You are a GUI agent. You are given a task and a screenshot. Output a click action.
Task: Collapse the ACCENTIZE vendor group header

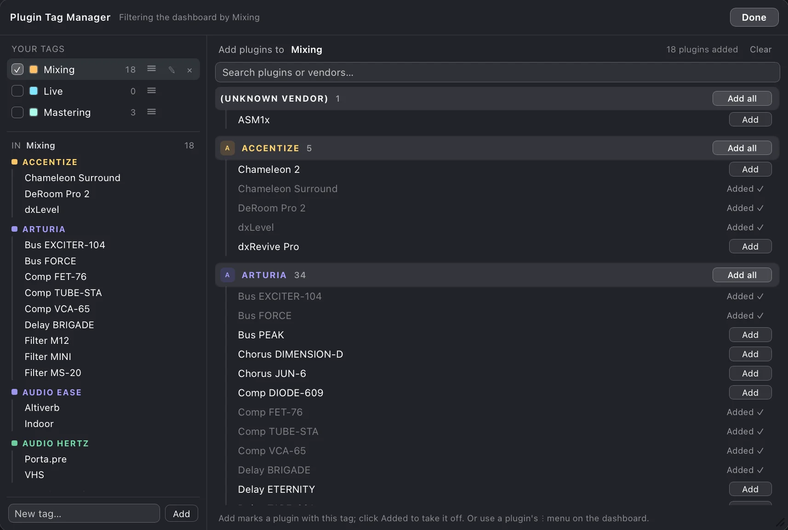pos(497,148)
